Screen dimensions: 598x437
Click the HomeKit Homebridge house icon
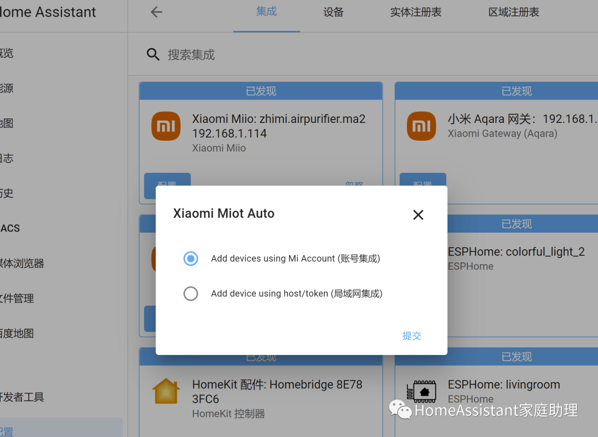166,392
